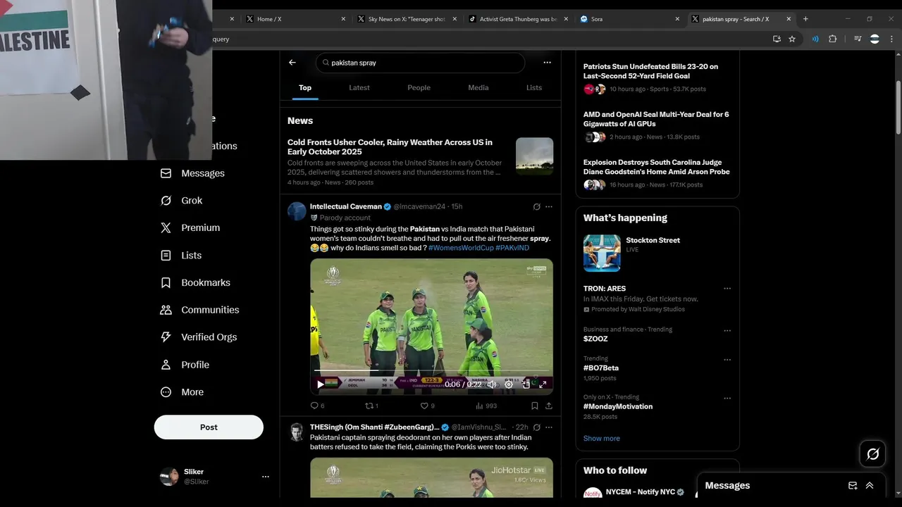Image resolution: width=902 pixels, height=507 pixels.
Task: Open Cold Fronts Usher Cooler news story
Action: (390, 147)
